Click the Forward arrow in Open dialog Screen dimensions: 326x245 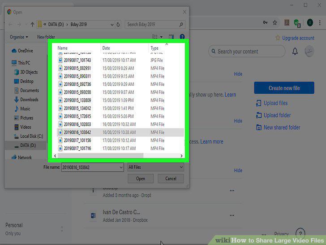tap(19, 24)
